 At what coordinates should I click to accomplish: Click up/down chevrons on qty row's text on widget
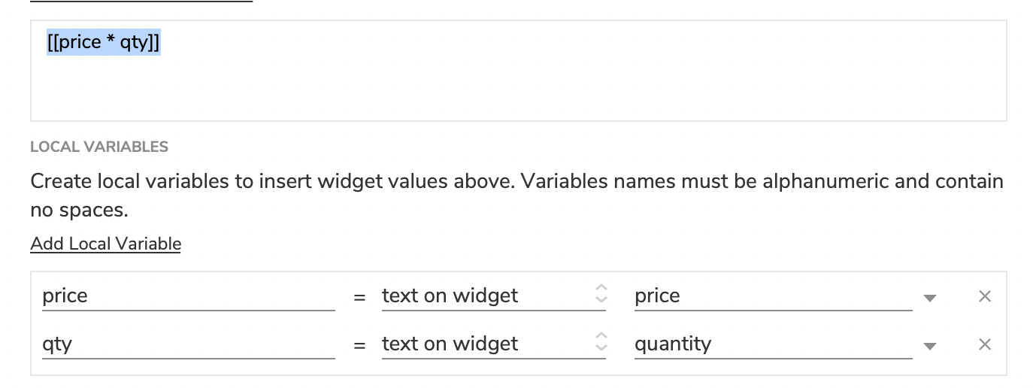click(600, 344)
